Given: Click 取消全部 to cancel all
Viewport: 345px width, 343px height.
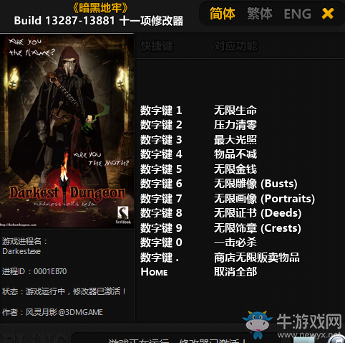Looking at the screenshot, I should coord(235,272).
